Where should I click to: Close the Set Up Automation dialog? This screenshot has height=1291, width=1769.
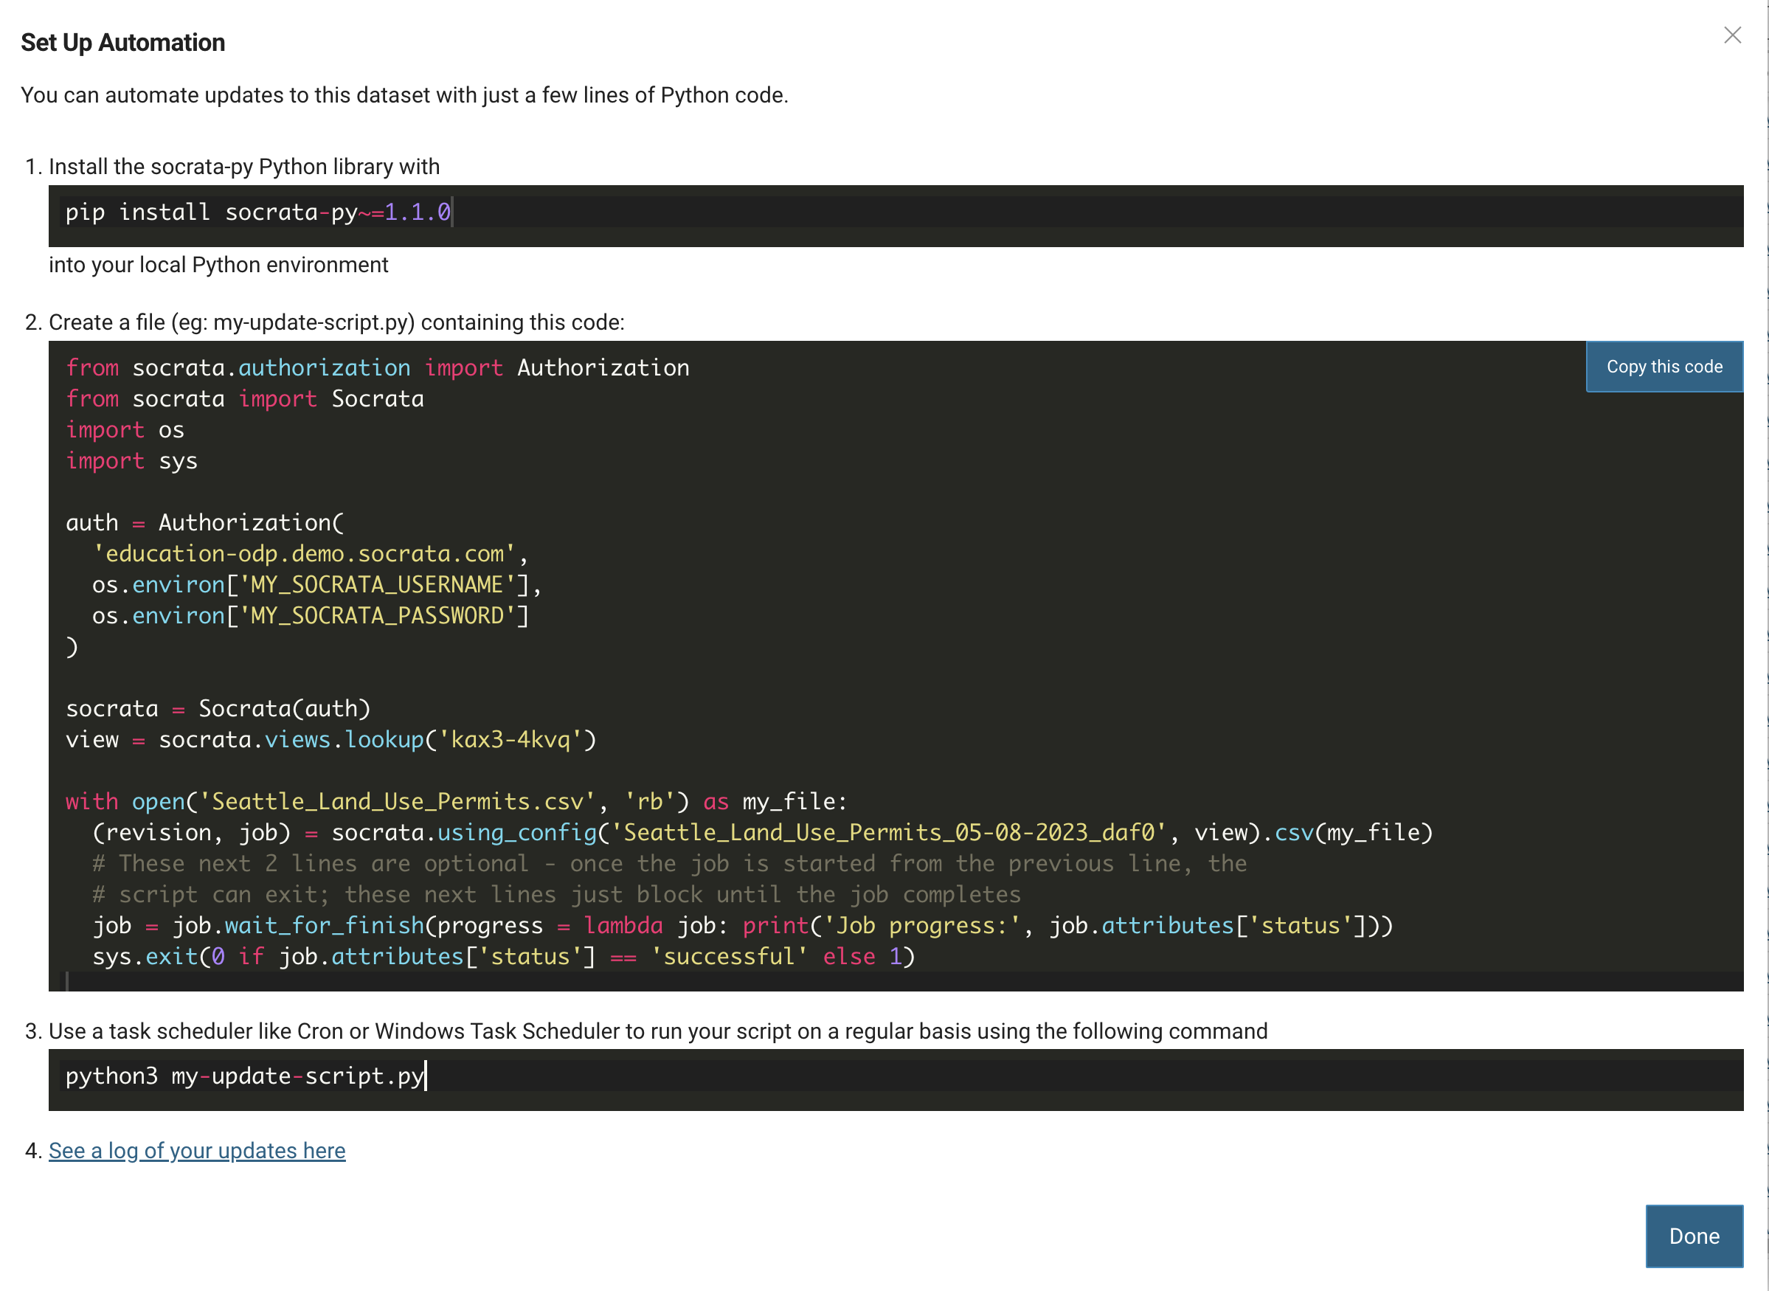pos(1731,35)
